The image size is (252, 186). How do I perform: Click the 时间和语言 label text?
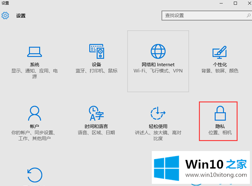pyautogui.click(x=96, y=126)
